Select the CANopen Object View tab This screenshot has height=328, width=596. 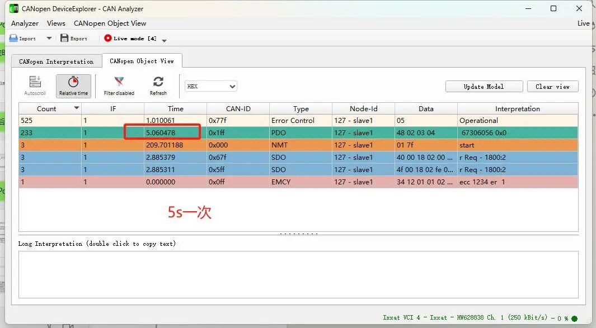tap(142, 61)
